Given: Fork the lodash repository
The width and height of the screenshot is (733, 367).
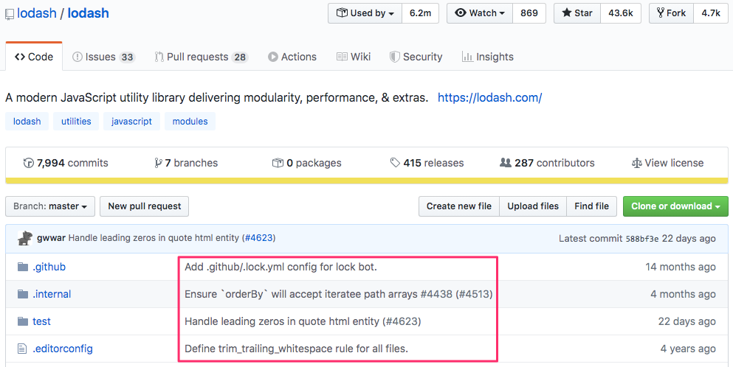Looking at the screenshot, I should 671,13.
